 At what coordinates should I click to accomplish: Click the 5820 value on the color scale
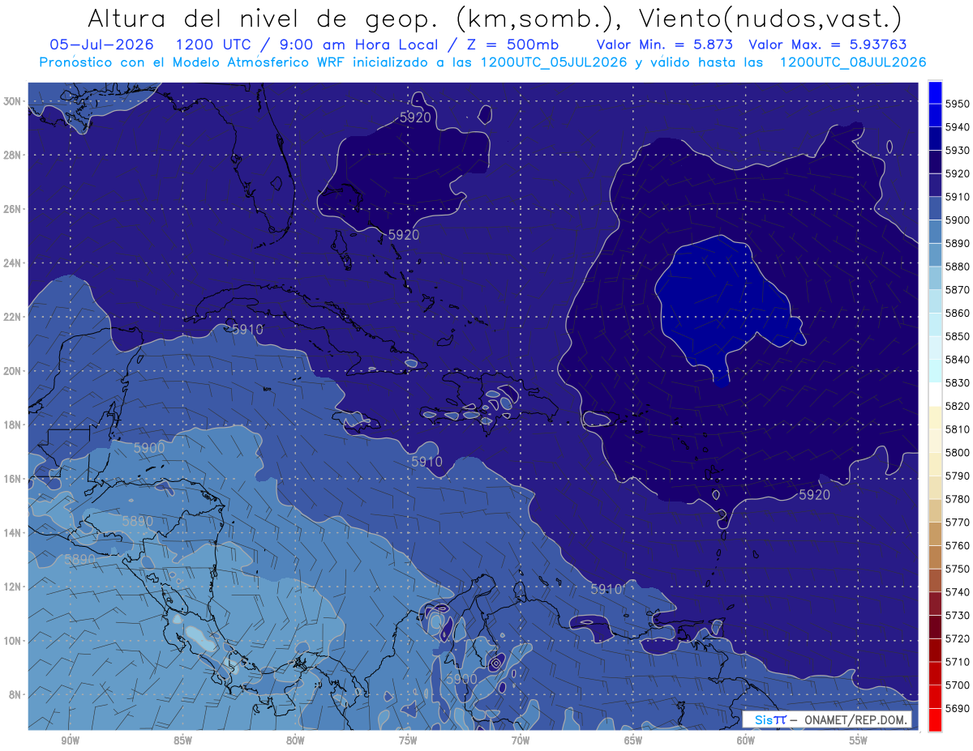(958, 406)
